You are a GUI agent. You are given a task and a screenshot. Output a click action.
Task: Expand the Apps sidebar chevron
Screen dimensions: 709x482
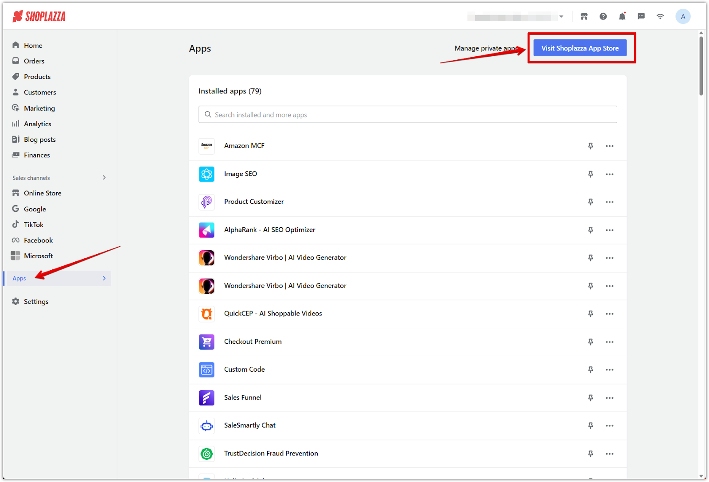pos(104,278)
